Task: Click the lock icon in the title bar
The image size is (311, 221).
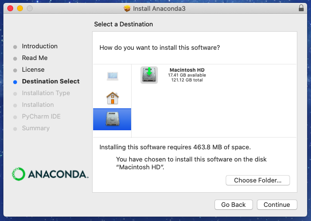Action: tap(301, 9)
